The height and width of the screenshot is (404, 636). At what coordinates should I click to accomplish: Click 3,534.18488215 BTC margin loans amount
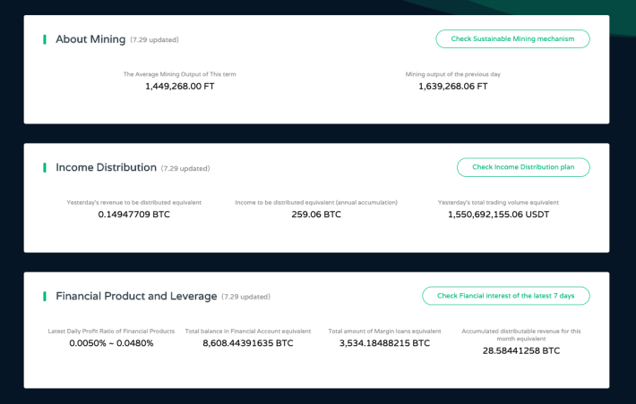(384, 343)
